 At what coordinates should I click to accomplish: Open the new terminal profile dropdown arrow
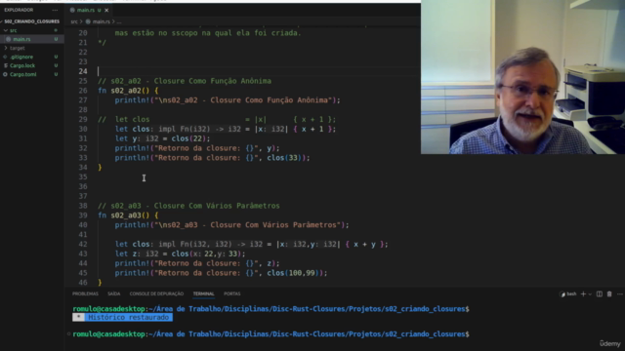[x=590, y=294]
